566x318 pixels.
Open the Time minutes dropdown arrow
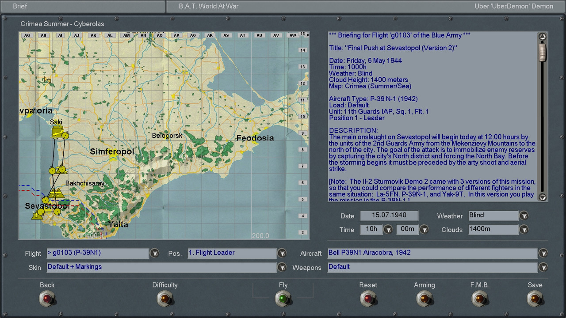click(x=424, y=230)
